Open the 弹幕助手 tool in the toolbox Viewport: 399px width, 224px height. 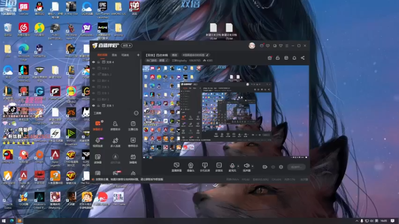(x=98, y=125)
